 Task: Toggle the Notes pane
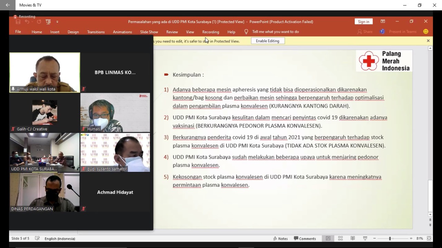tap(280, 238)
